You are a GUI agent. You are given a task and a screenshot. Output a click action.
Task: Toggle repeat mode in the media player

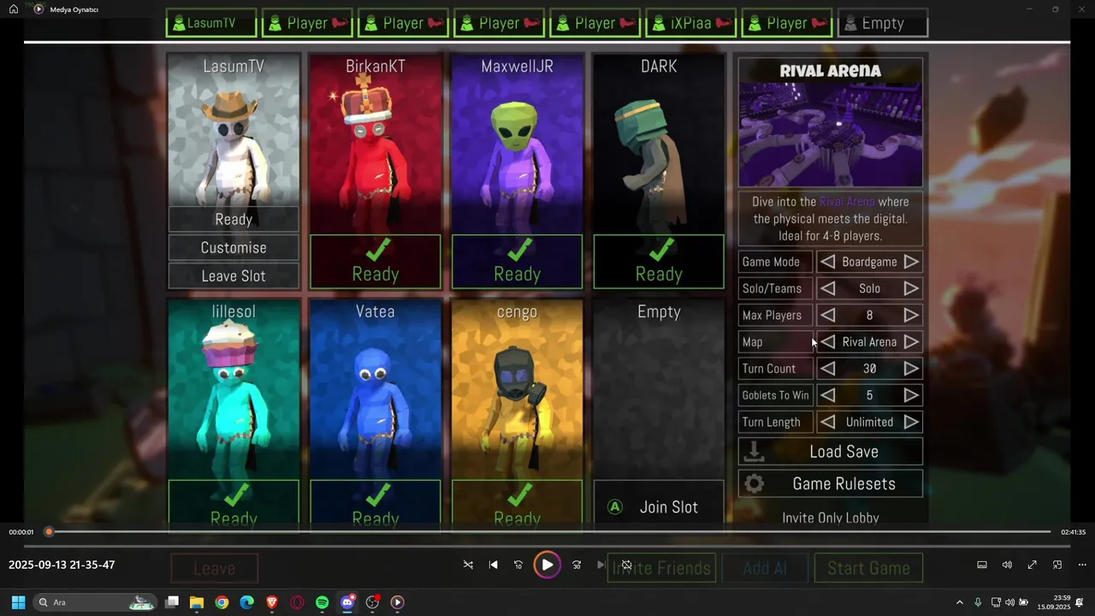626,565
